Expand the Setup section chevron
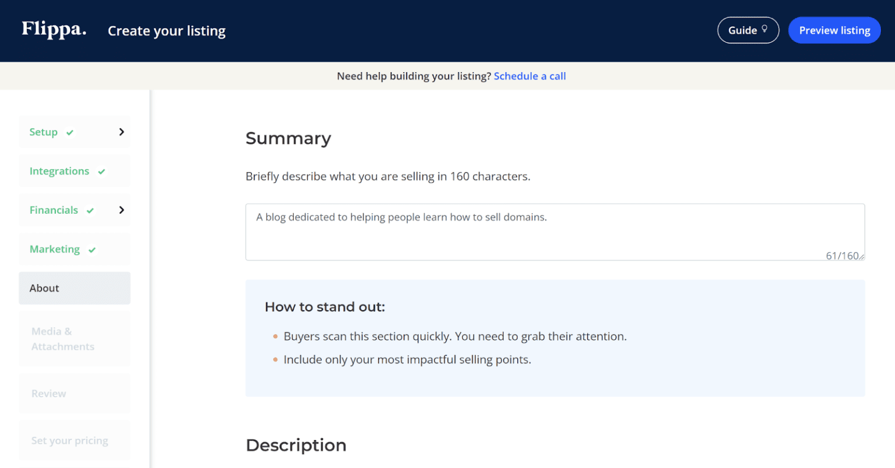This screenshot has width=895, height=468. (x=122, y=132)
